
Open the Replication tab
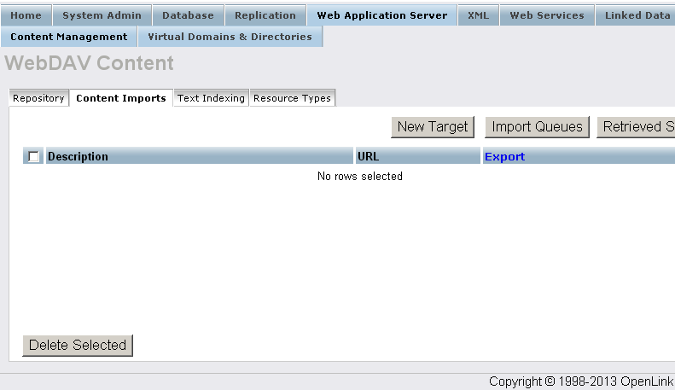(x=265, y=15)
